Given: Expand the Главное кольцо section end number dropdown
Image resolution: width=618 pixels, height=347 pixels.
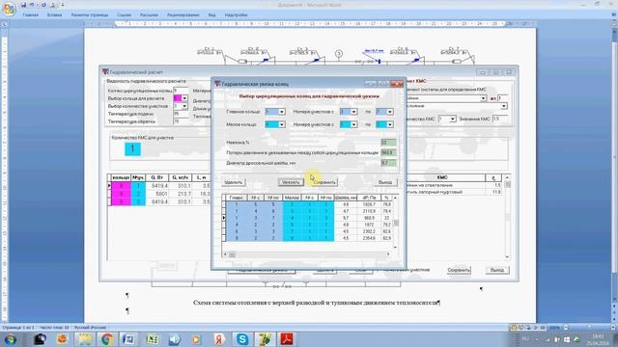Looking at the screenshot, I should click(389, 112).
